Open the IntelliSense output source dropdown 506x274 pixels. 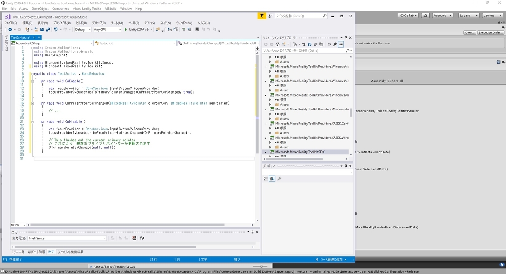67,238
